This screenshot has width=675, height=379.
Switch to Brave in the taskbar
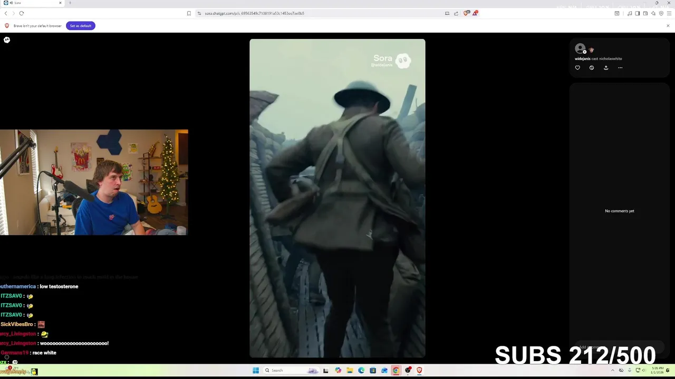[x=420, y=371]
